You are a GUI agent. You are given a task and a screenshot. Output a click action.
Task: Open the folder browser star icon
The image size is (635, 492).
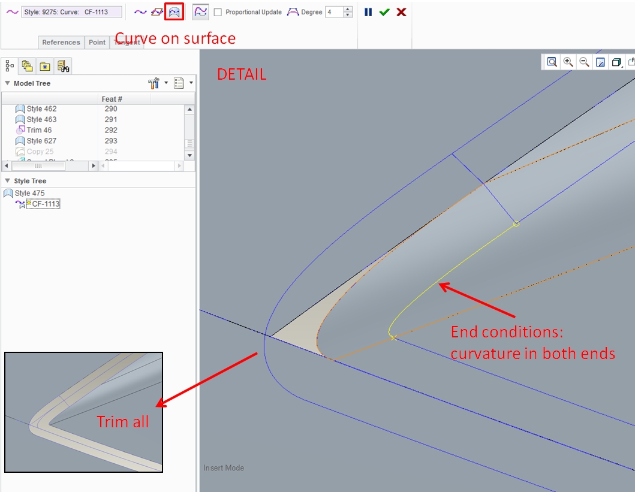45,66
